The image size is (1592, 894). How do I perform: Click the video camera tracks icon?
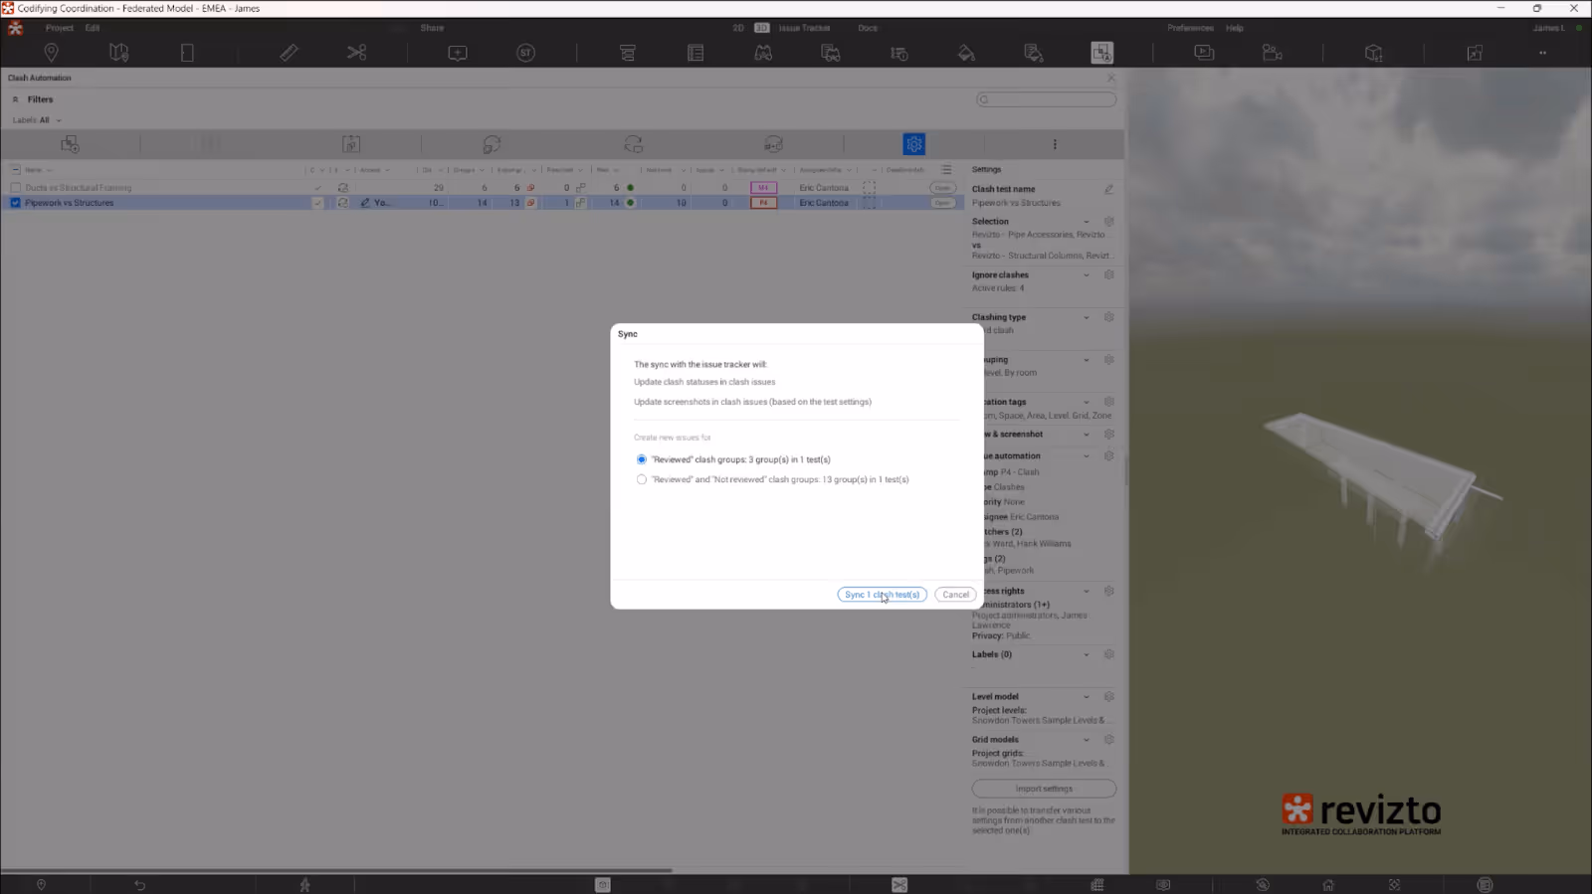click(1272, 53)
